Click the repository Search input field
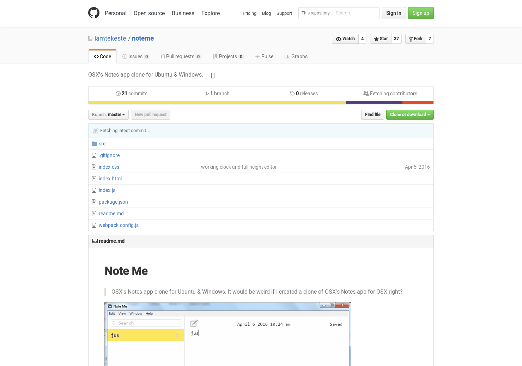 tap(356, 13)
